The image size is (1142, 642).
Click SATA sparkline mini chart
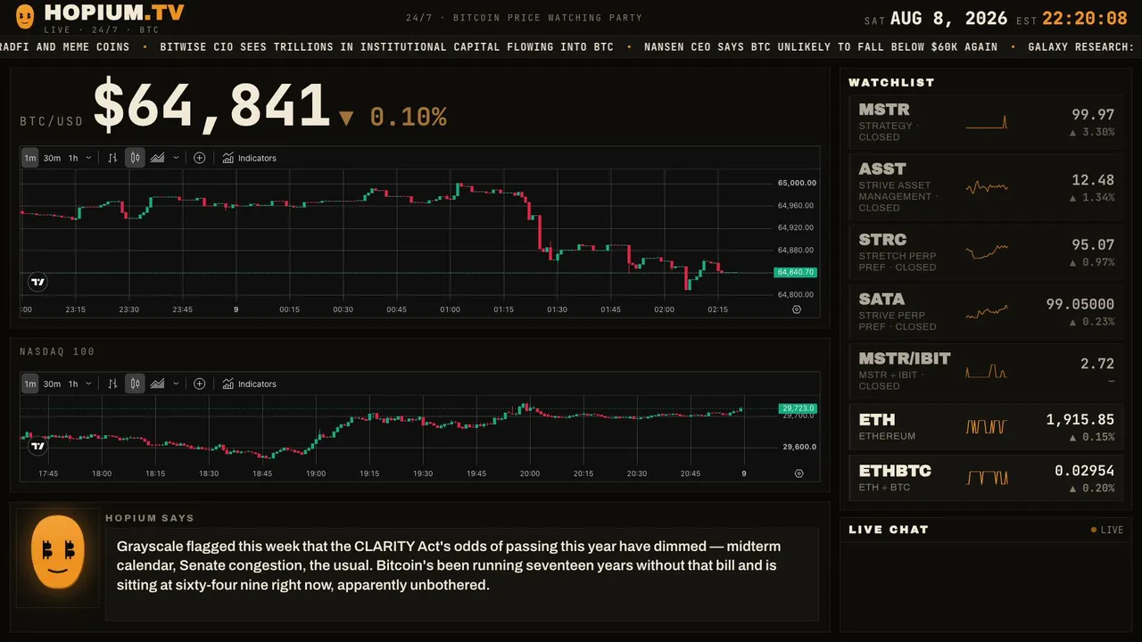(x=987, y=311)
